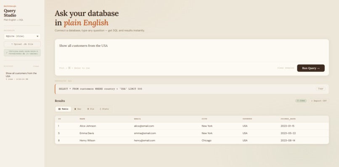
Task: Click the 2023-05-22 joined date cell
Action: (288, 133)
